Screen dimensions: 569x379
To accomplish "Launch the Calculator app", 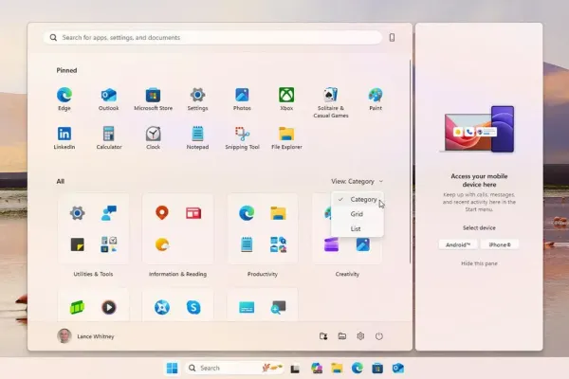I will point(108,137).
